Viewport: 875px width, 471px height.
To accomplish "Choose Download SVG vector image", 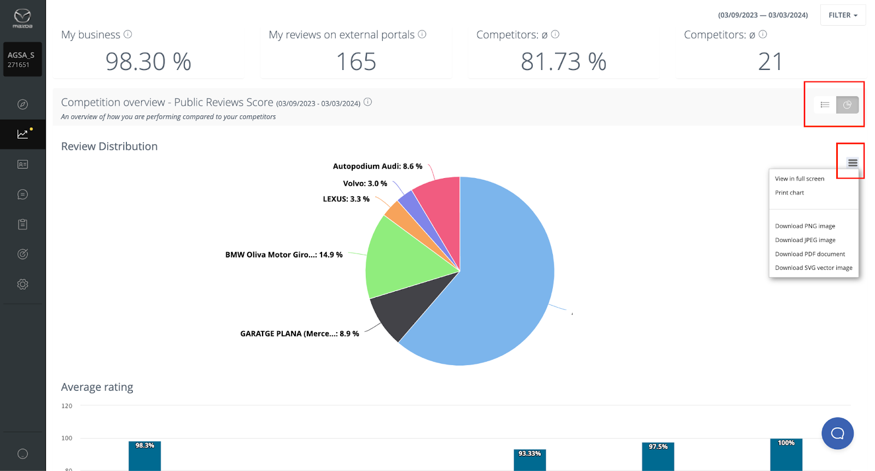I will pos(814,268).
